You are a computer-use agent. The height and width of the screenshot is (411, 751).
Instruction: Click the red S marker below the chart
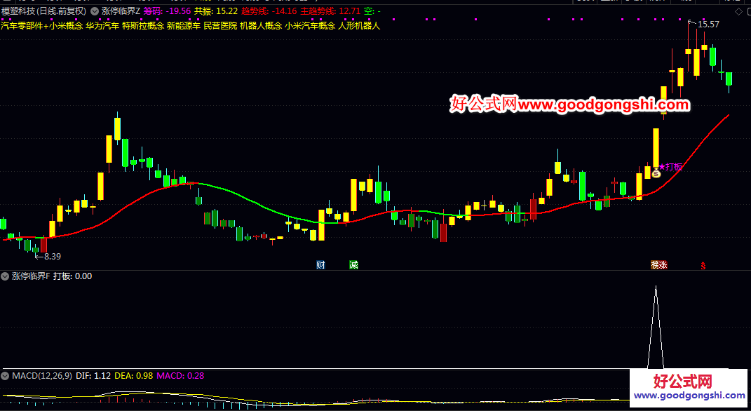click(x=703, y=265)
